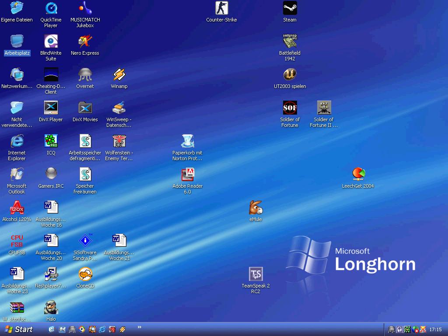Launch Battlefield 1942 shortcut
The height and width of the screenshot is (336, 448).
[x=290, y=42]
